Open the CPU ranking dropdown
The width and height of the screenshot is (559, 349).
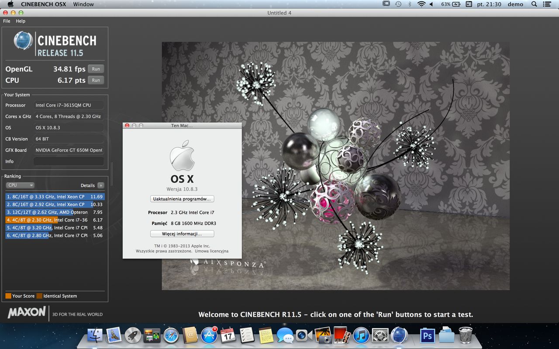pos(20,185)
